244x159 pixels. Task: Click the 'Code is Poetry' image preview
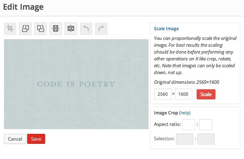point(76,84)
